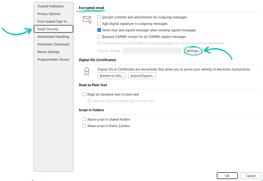Enable requesting S/MIME receipts for signed messages
The height and width of the screenshot is (181, 263).
pos(99,37)
